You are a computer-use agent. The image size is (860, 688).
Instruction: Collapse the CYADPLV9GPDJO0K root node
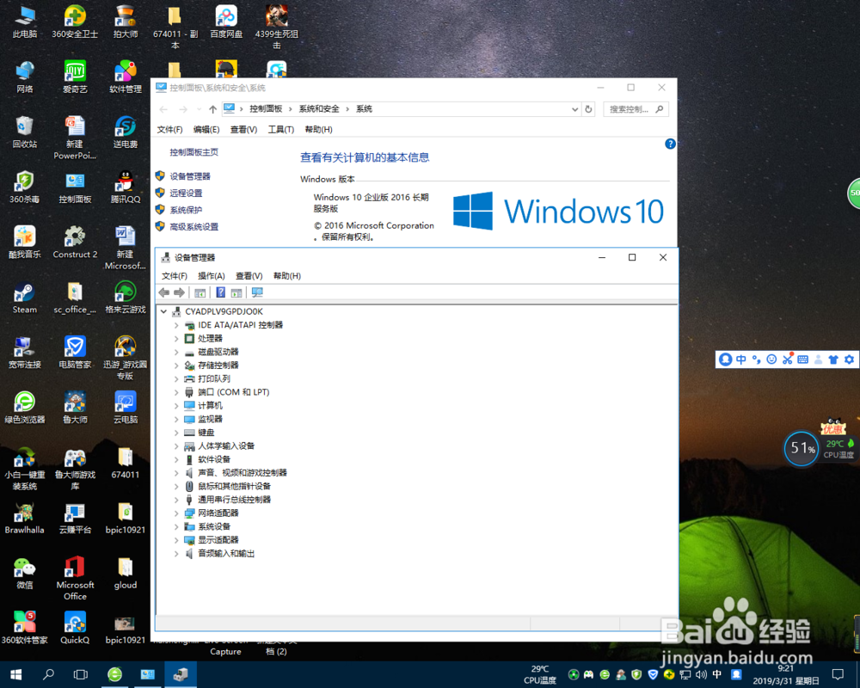coord(163,311)
